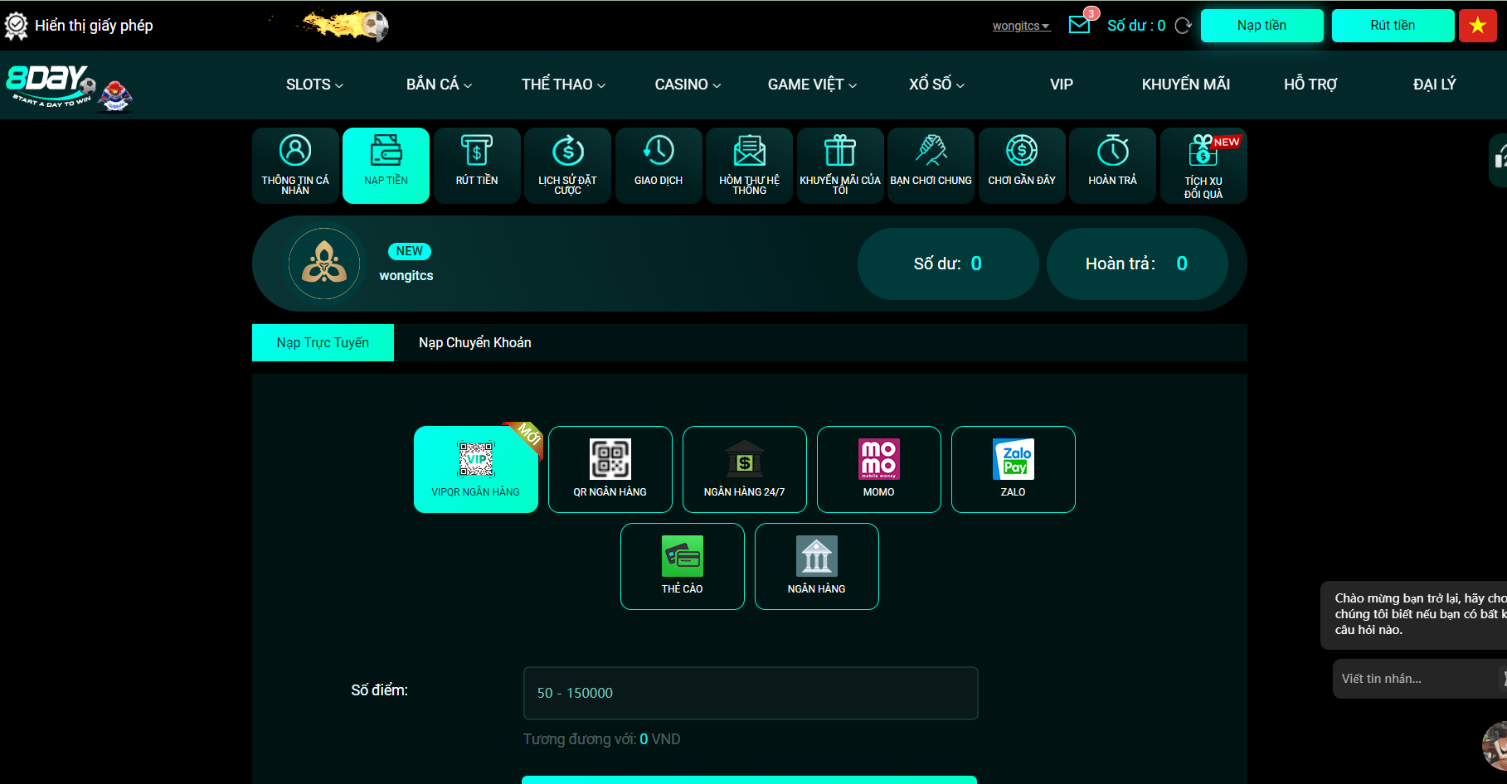Image resolution: width=1507 pixels, height=784 pixels.
Task: Expand the GAME VIỆT menu
Action: point(812,85)
